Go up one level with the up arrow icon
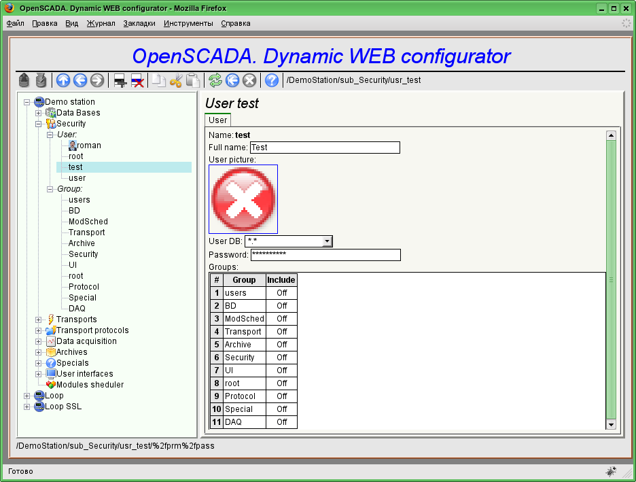 pos(63,80)
